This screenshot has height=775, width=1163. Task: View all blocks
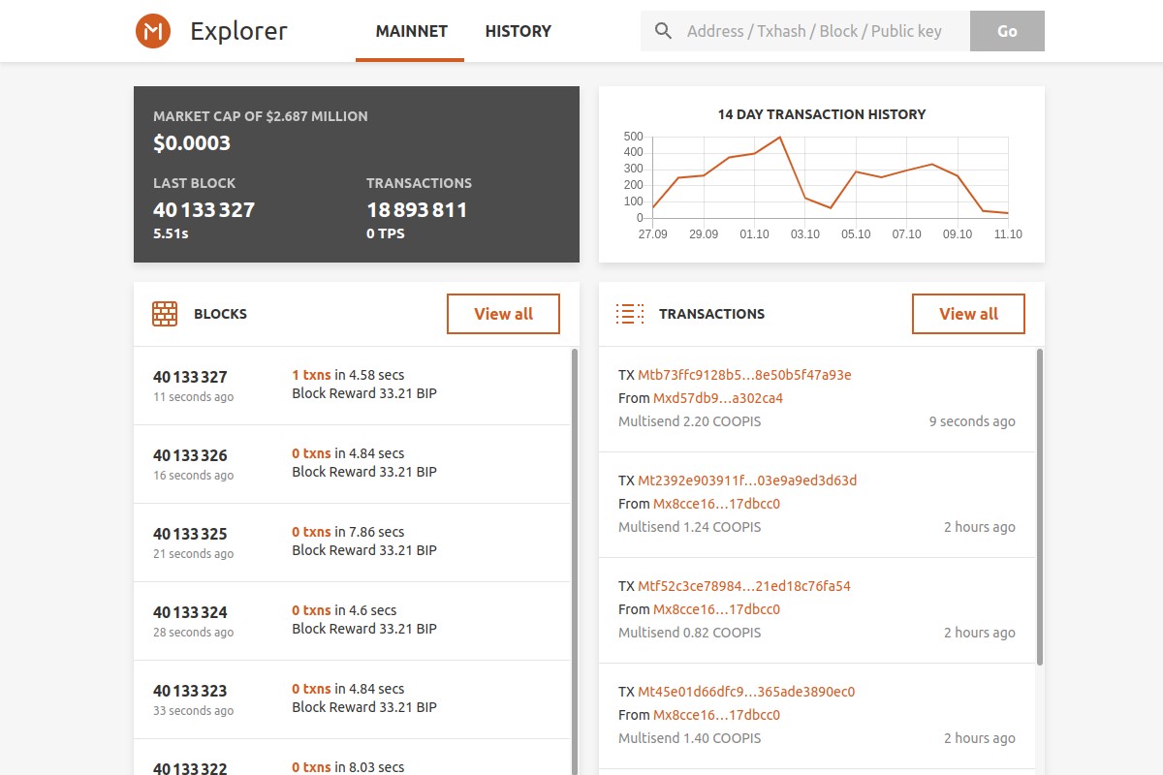coord(503,314)
